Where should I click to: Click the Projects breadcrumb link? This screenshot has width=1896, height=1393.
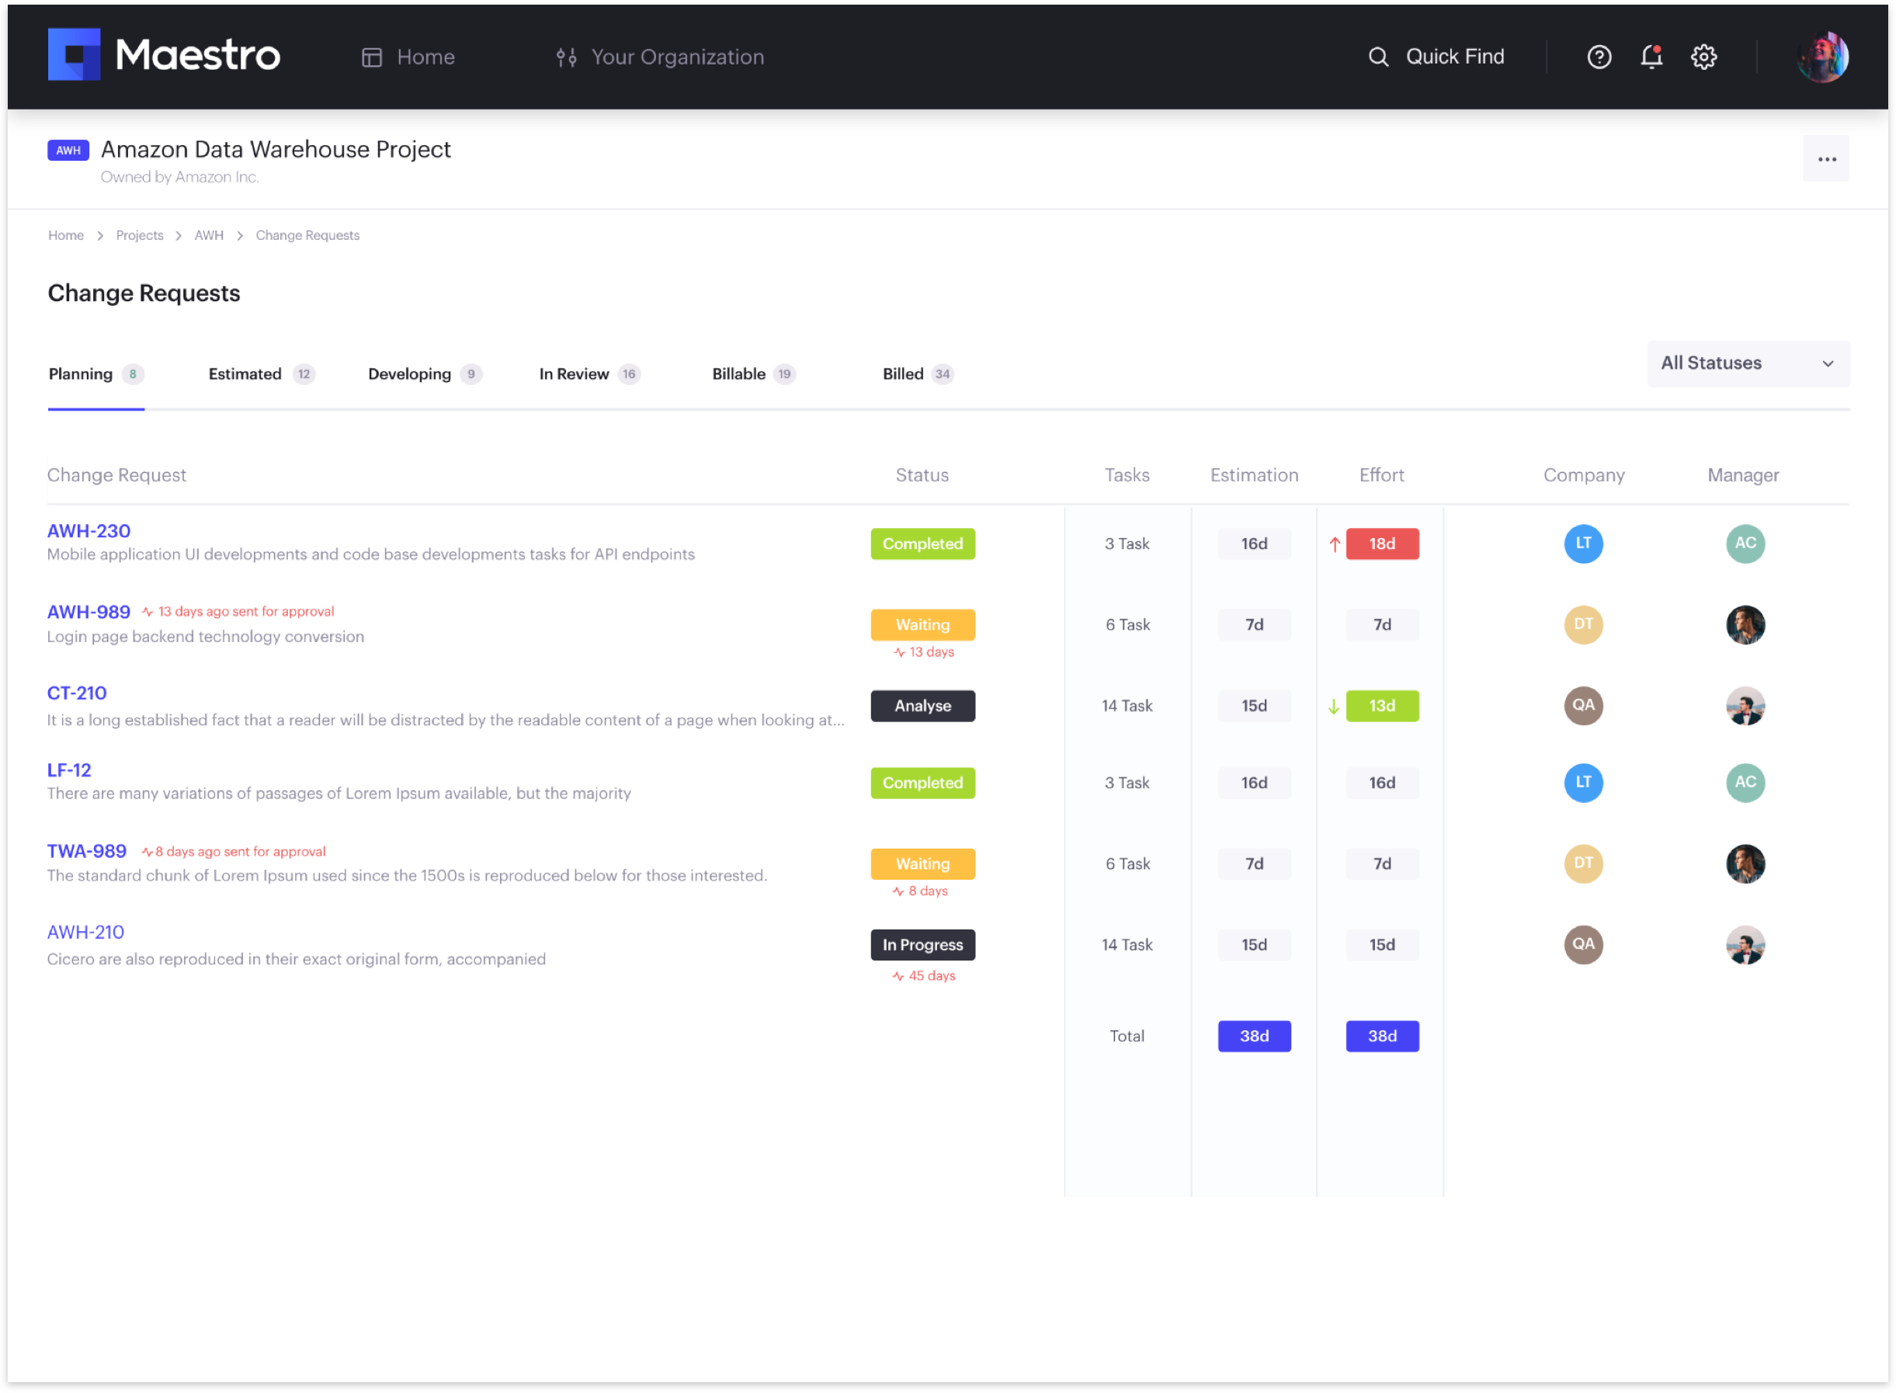pyautogui.click(x=140, y=236)
